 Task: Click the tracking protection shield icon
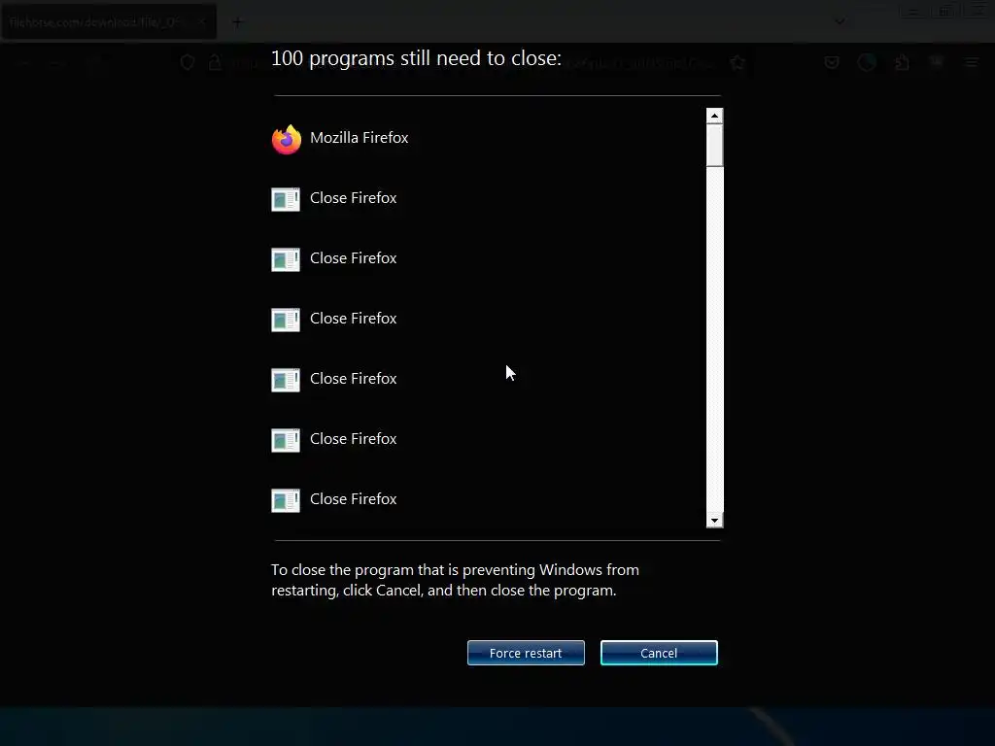pos(188,62)
